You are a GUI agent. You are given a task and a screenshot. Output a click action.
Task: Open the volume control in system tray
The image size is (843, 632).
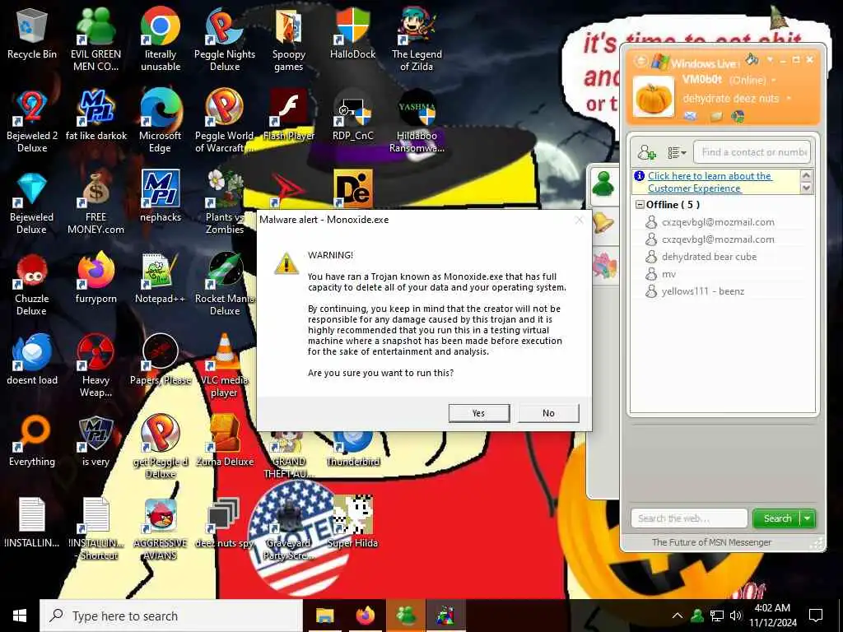click(735, 616)
